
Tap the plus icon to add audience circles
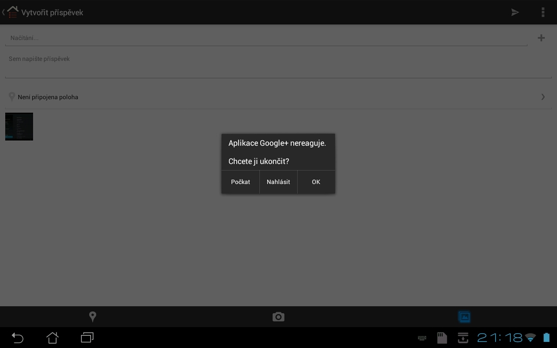(x=541, y=38)
